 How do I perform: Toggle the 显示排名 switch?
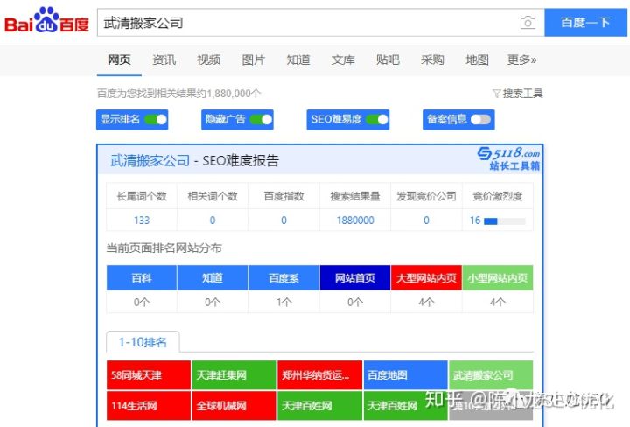(156, 119)
